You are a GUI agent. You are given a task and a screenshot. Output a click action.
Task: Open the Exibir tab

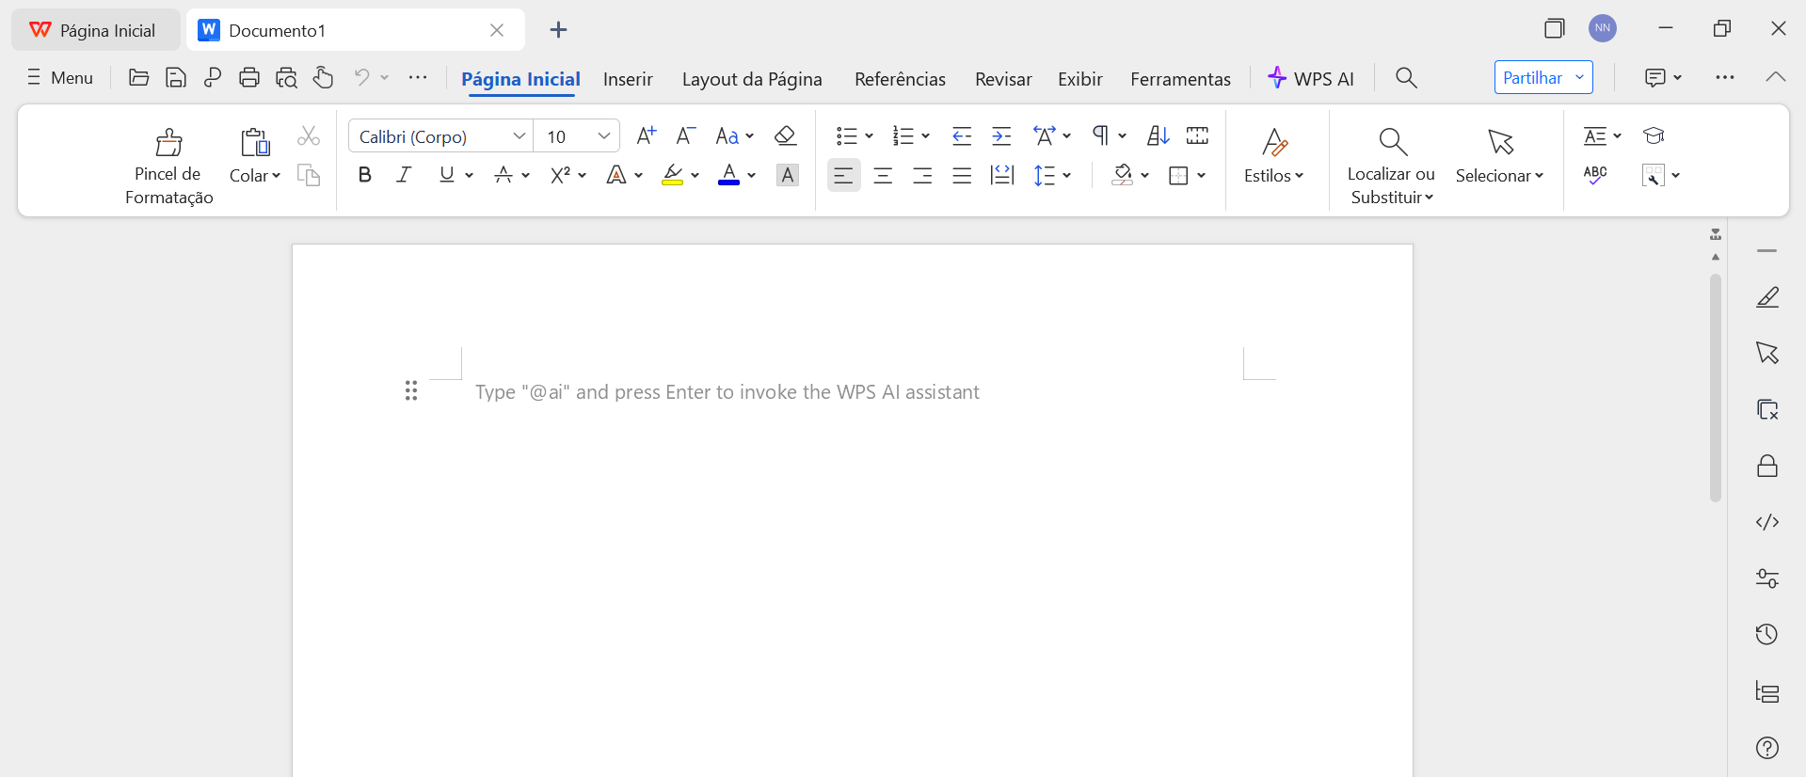click(1079, 79)
